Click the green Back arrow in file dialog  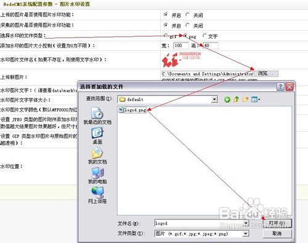[227, 100]
